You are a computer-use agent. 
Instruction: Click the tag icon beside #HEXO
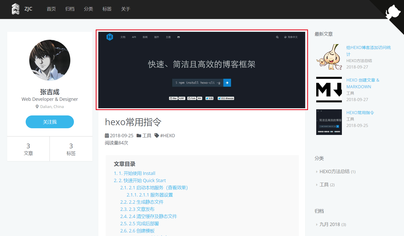[x=157, y=135]
